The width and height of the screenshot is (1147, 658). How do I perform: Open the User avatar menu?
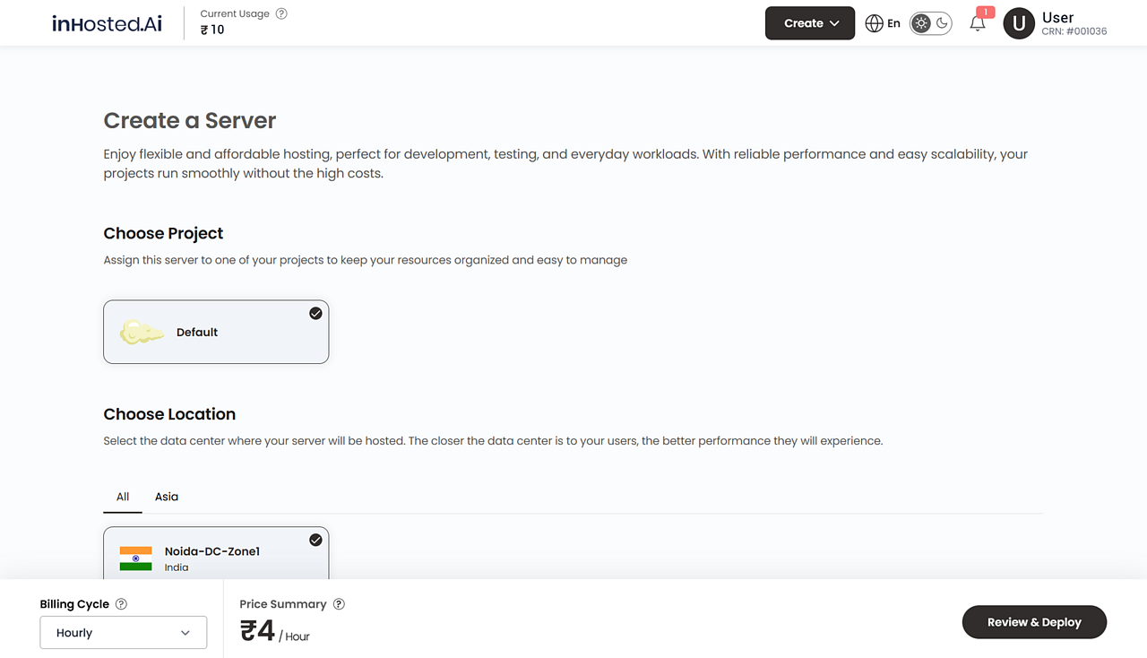pyautogui.click(x=1019, y=23)
